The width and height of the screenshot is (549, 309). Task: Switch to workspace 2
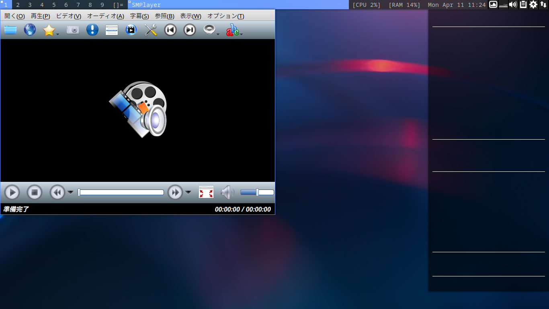pos(18,5)
